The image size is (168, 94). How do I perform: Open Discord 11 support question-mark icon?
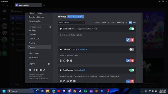(x=68, y=61)
